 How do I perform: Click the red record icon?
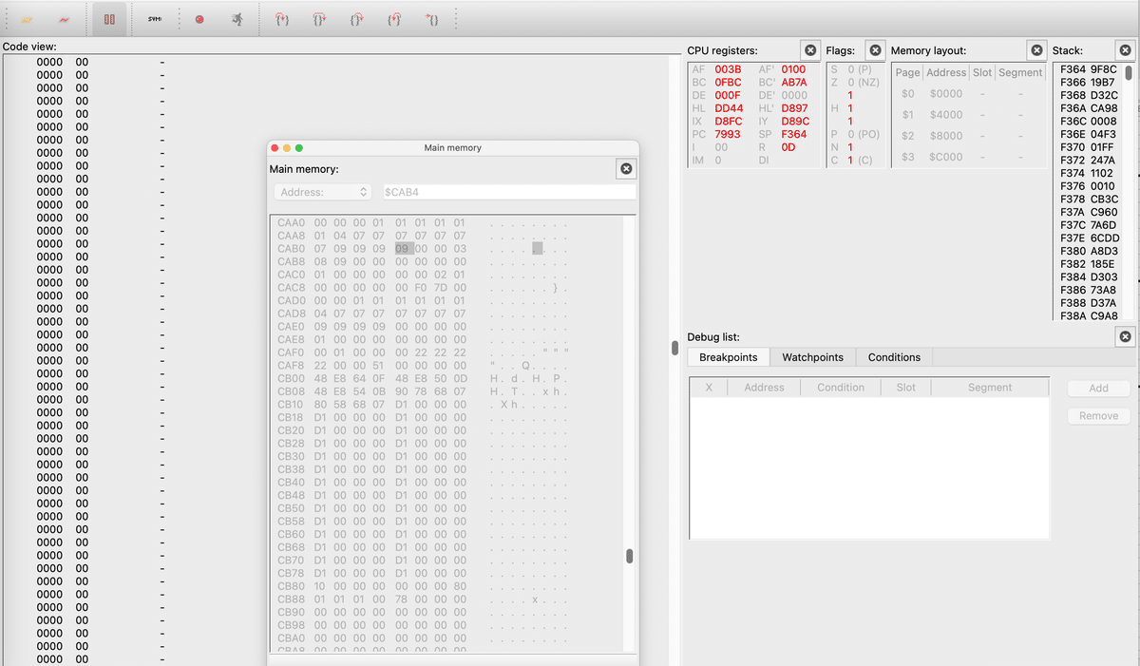coord(199,19)
